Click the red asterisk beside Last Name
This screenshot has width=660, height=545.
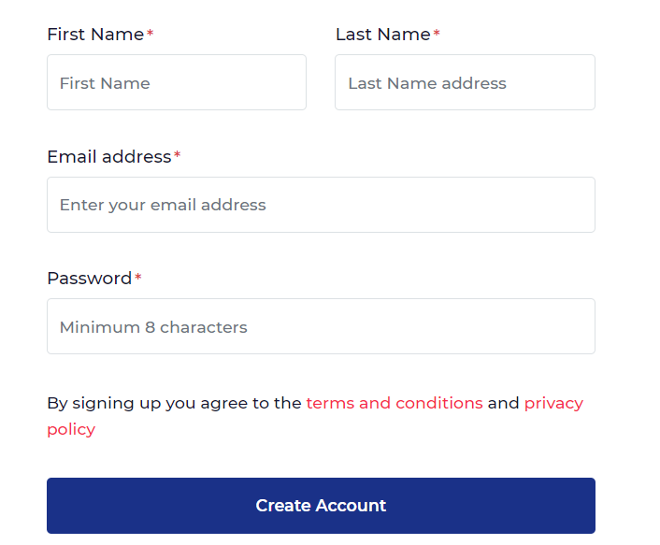[437, 35]
